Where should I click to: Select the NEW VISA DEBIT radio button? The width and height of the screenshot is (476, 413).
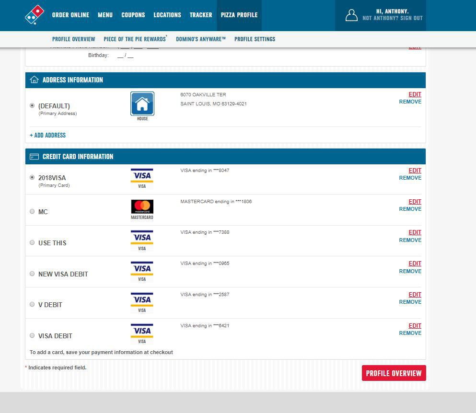coord(32,274)
